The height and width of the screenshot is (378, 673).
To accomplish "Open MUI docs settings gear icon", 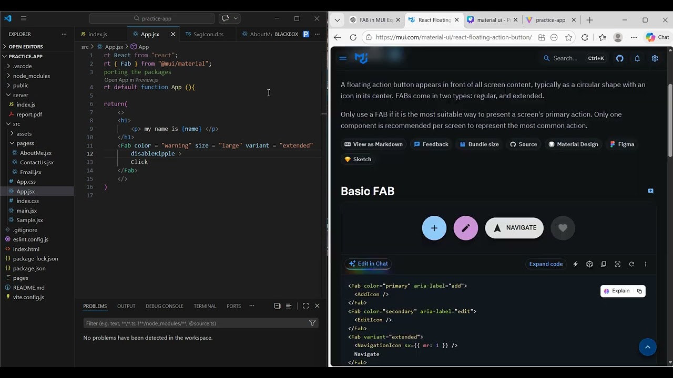I will tap(655, 58).
